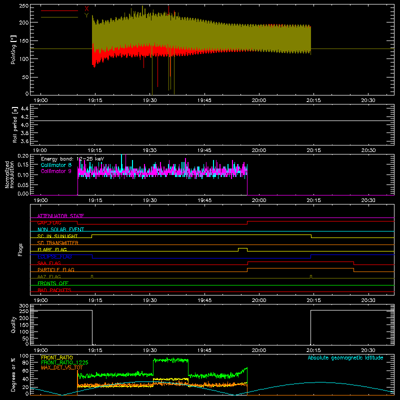Click the 80 tick label on Degrees axis

pyautogui.click(x=26, y=362)
